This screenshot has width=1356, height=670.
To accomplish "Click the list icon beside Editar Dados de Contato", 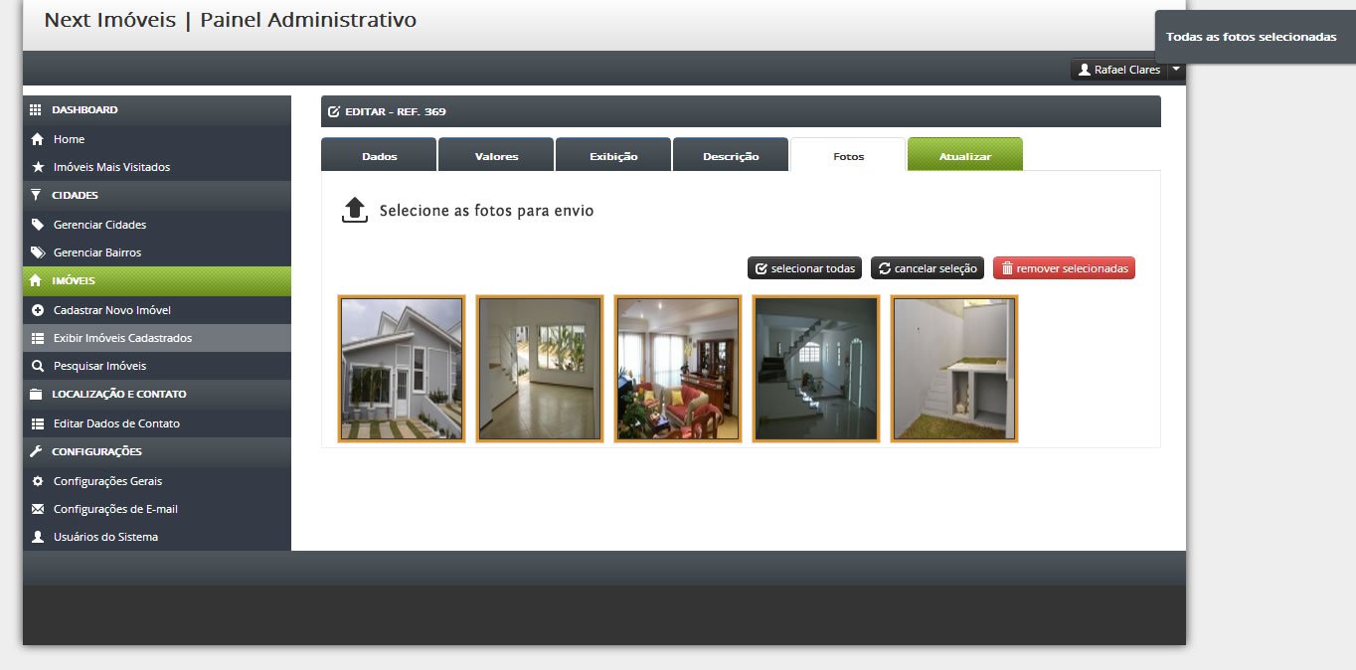I will coord(38,423).
